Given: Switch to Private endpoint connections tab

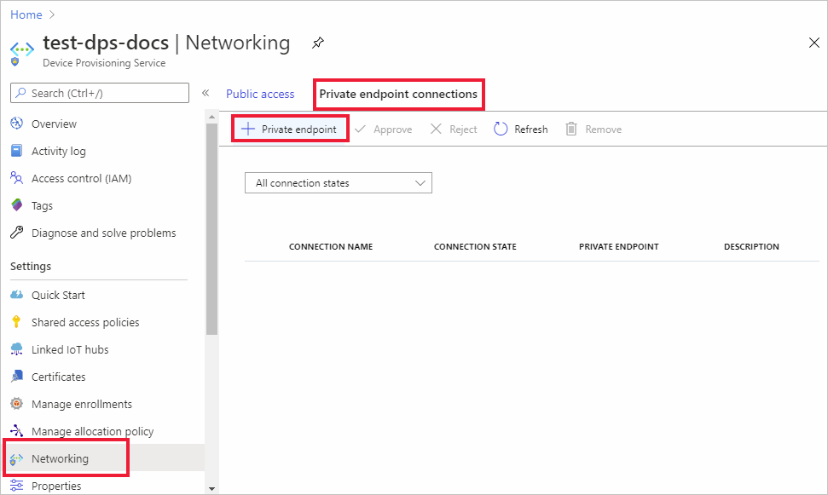Looking at the screenshot, I should tap(398, 94).
